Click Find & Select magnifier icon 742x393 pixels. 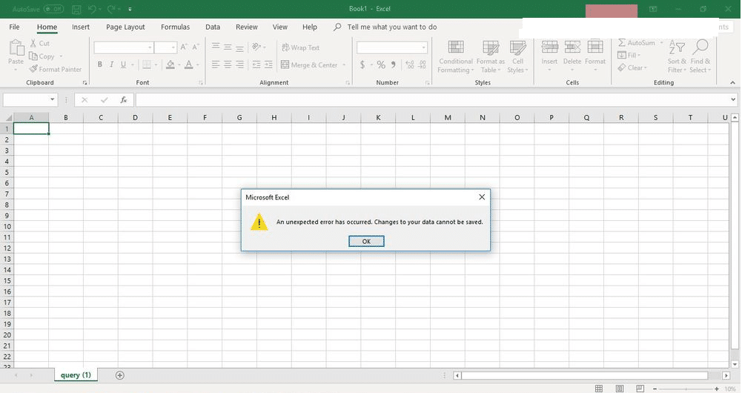(700, 47)
